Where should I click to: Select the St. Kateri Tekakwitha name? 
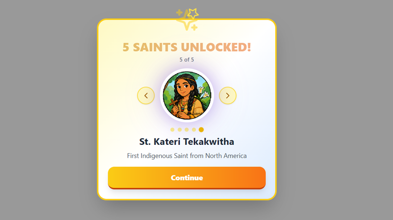click(x=187, y=141)
